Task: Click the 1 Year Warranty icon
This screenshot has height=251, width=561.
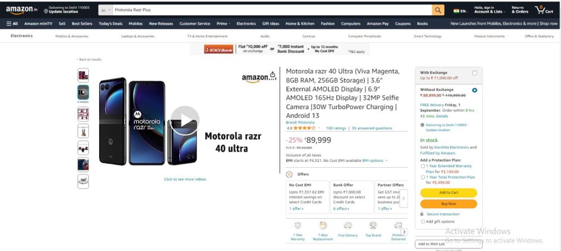Action: (x=297, y=226)
